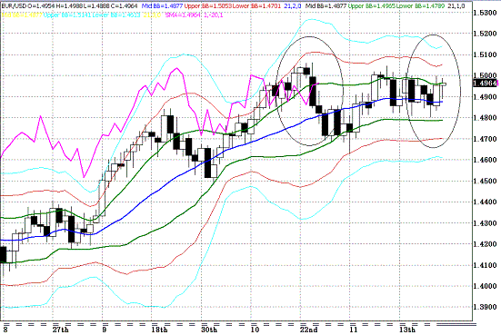Click the 1.4500 price axis label
Image resolution: width=501 pixels, height=335 pixels.
click(486, 181)
